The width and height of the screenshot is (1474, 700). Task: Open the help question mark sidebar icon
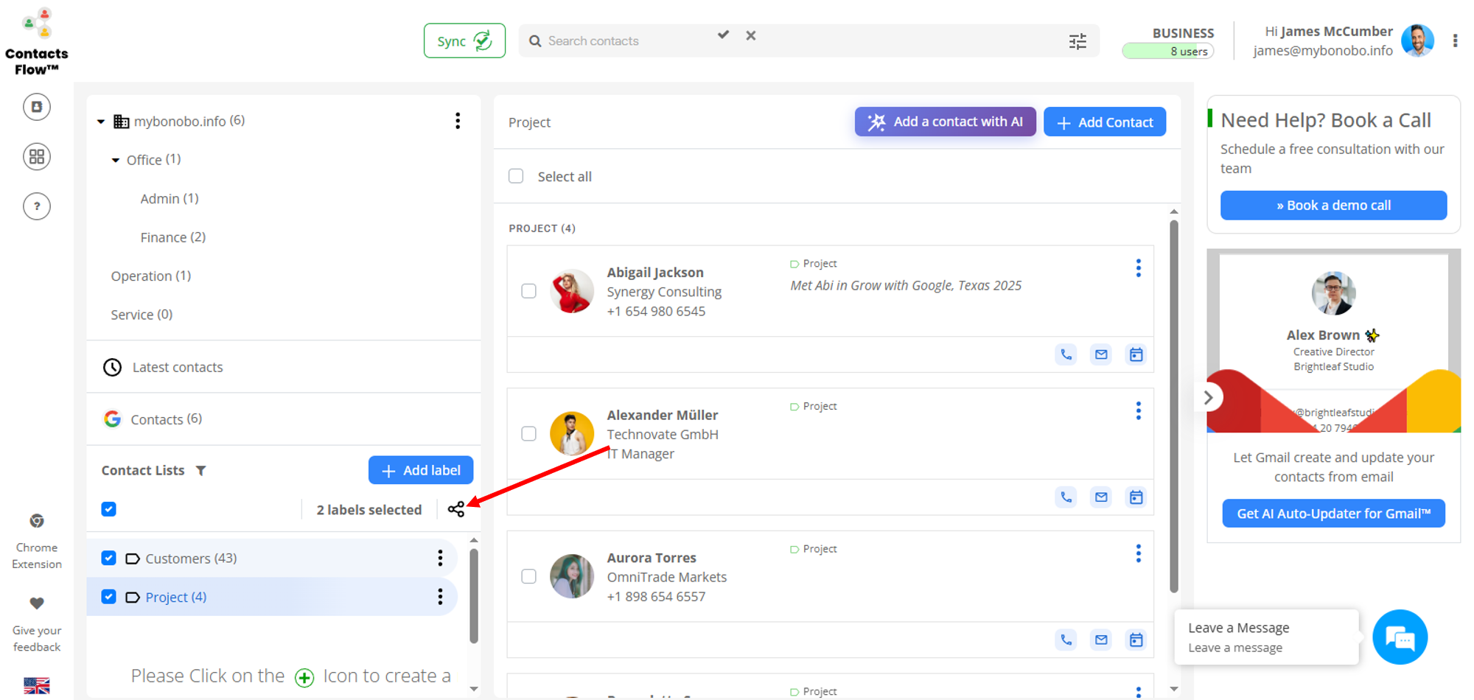coord(37,206)
